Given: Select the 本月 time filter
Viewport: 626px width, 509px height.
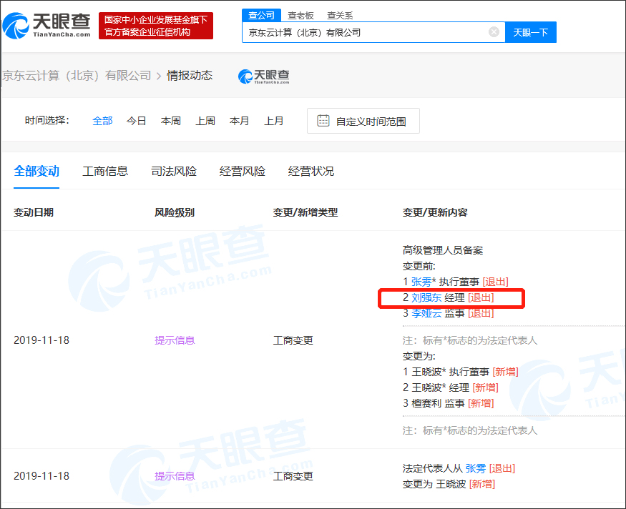Looking at the screenshot, I should point(240,120).
